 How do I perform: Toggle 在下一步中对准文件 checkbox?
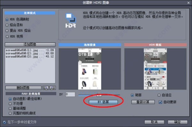click(4, 122)
